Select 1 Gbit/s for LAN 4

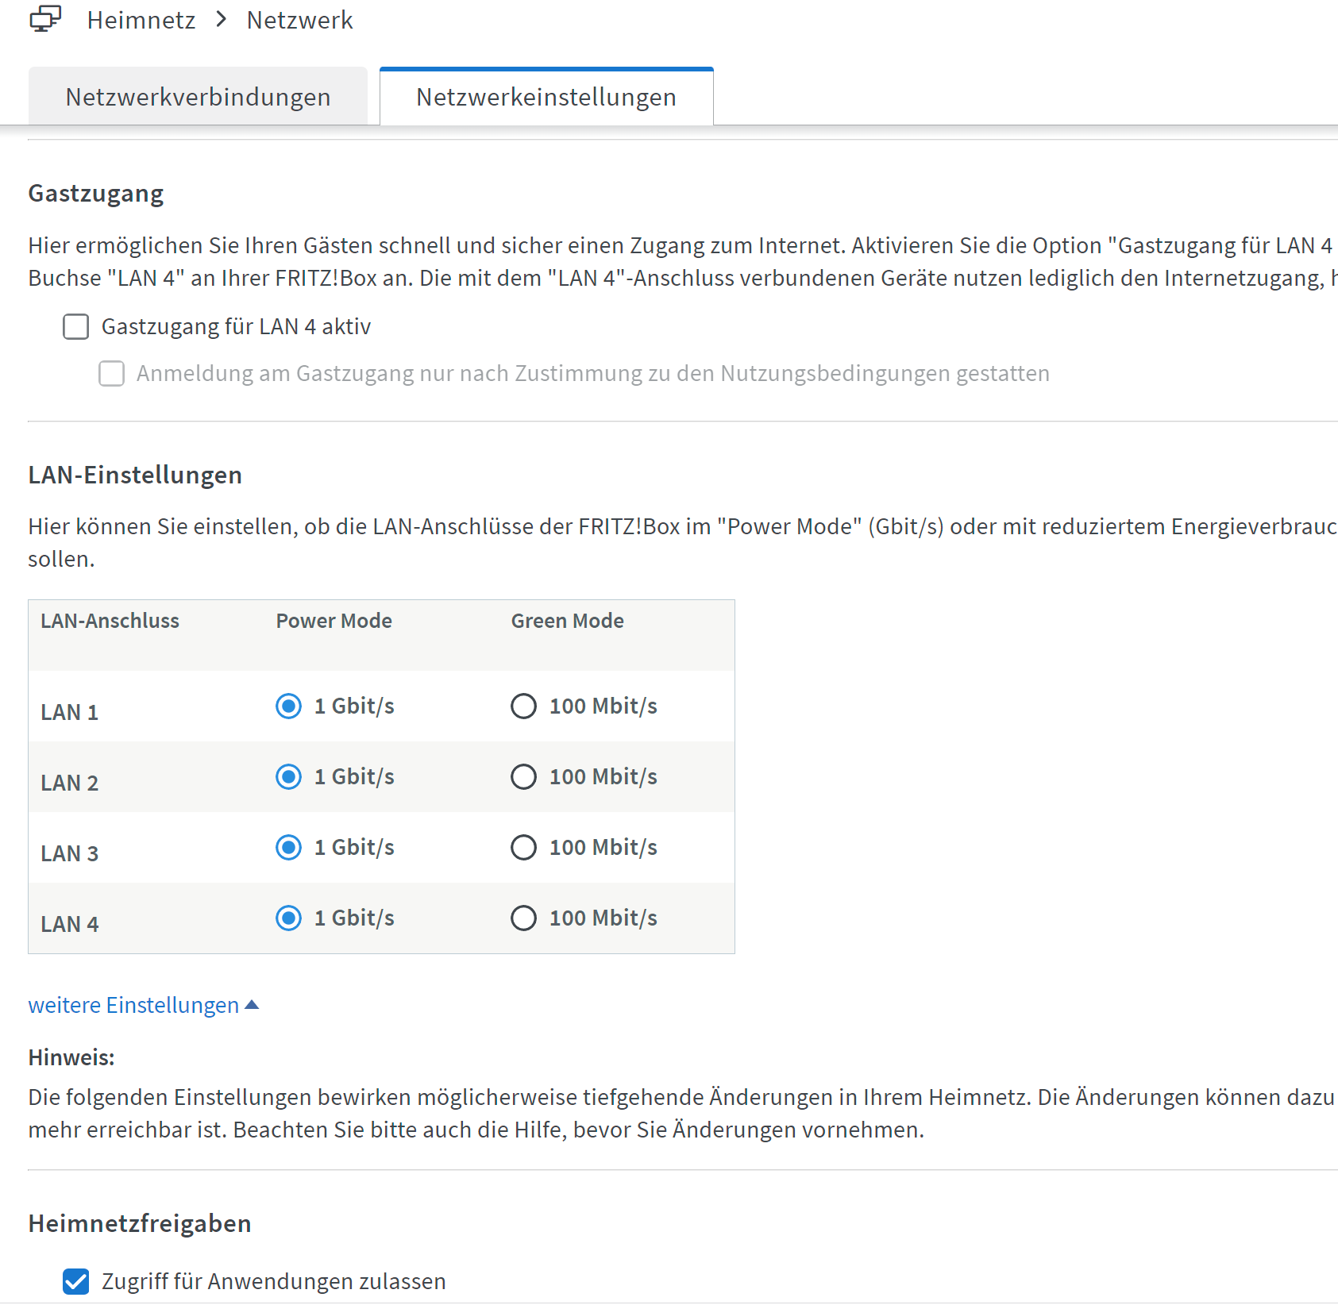pos(288,918)
